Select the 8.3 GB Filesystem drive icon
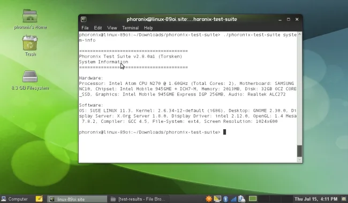Screen dimensions: 348x203 (x=30, y=76)
